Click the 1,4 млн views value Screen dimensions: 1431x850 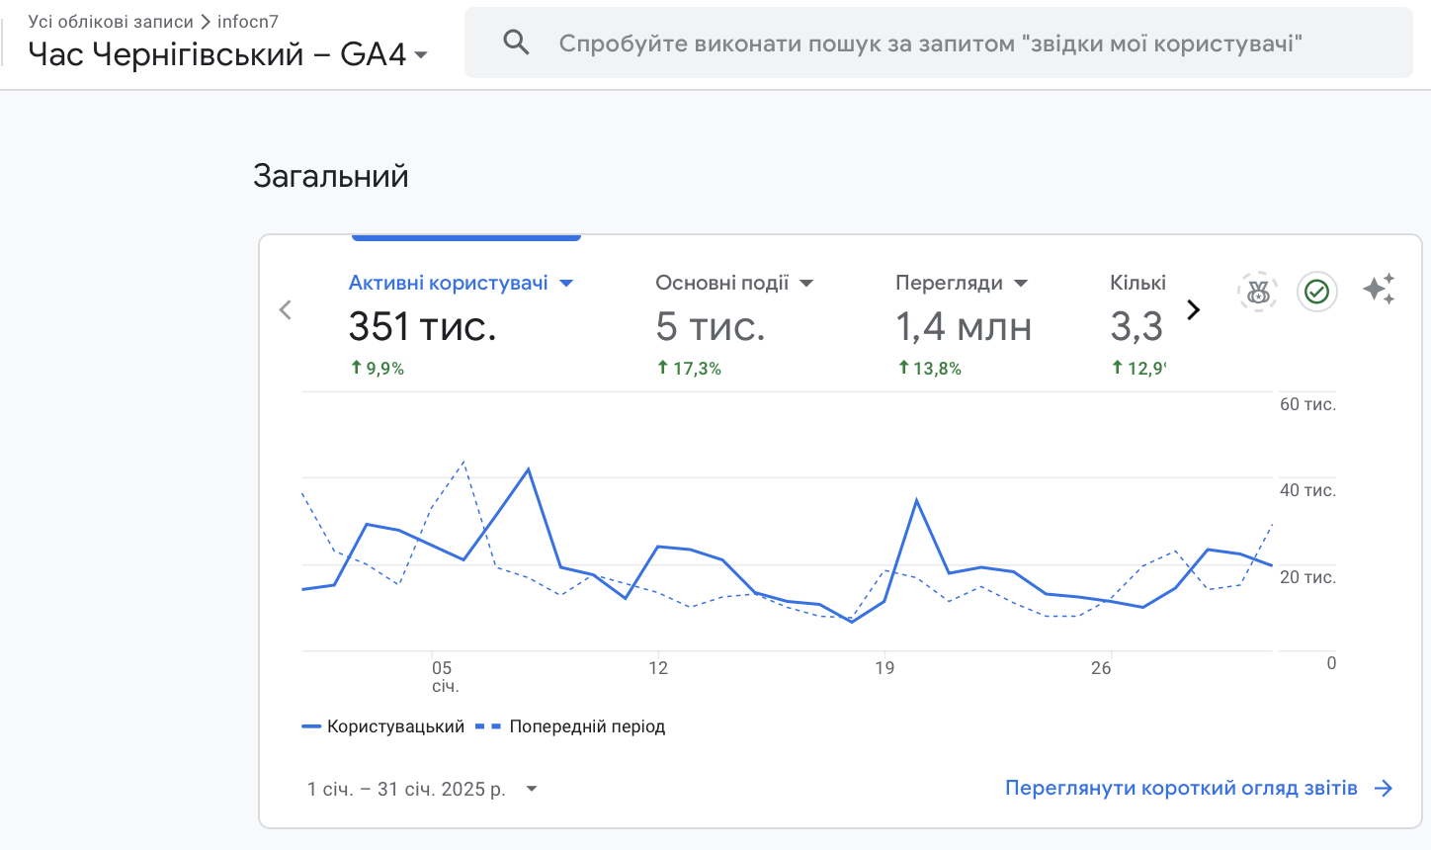[x=964, y=326]
